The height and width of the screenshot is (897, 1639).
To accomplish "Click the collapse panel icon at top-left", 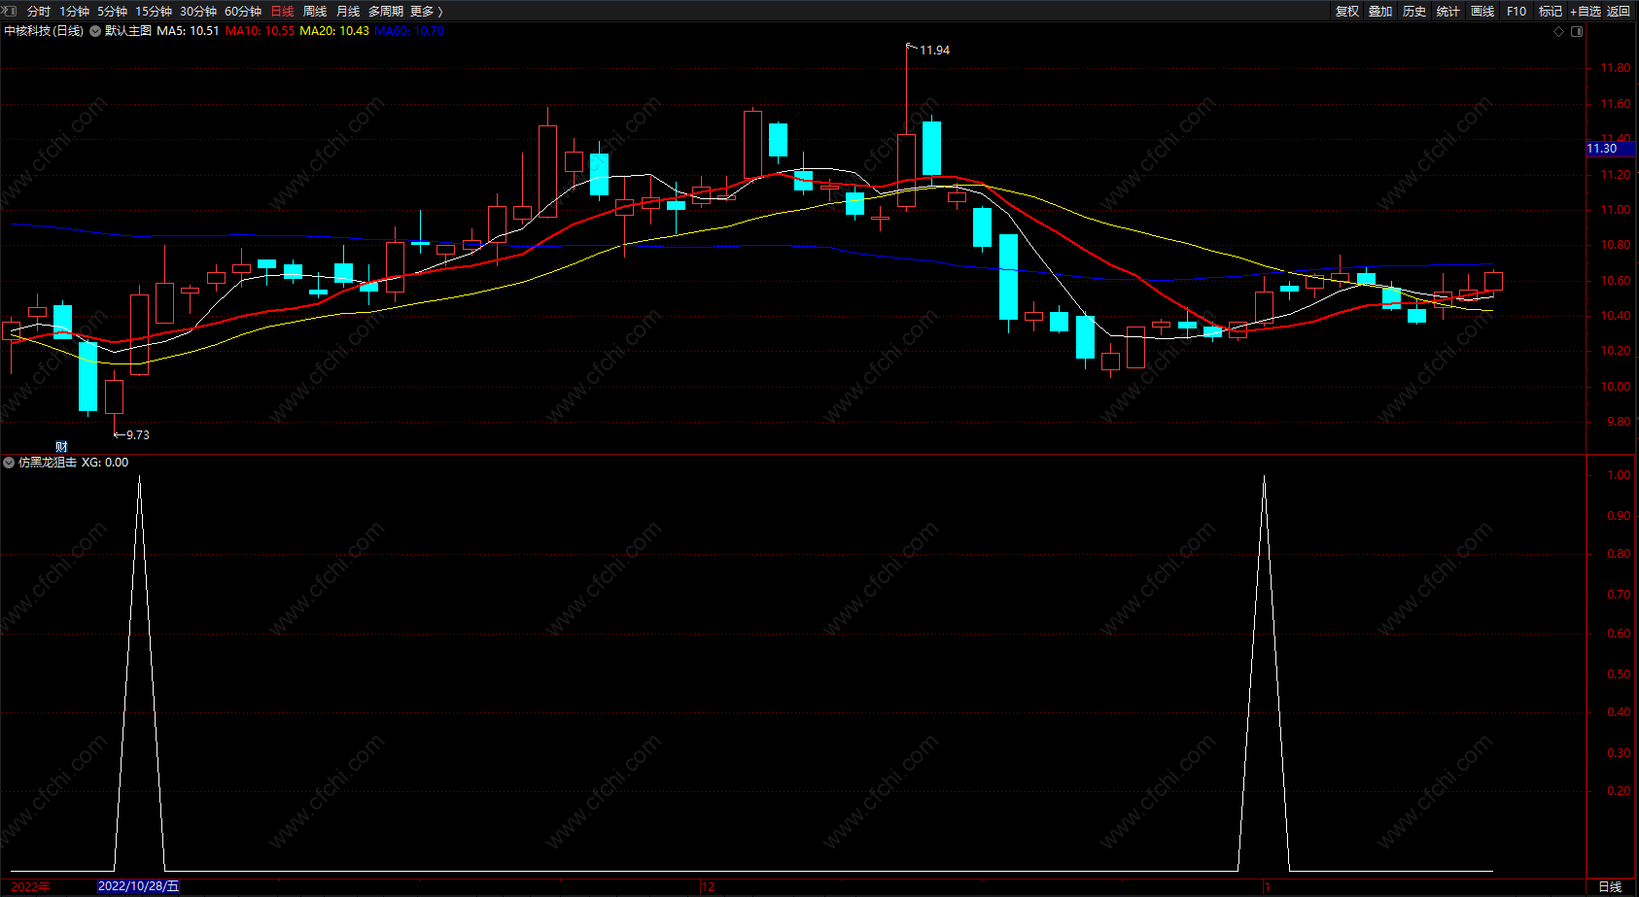I will click(10, 11).
